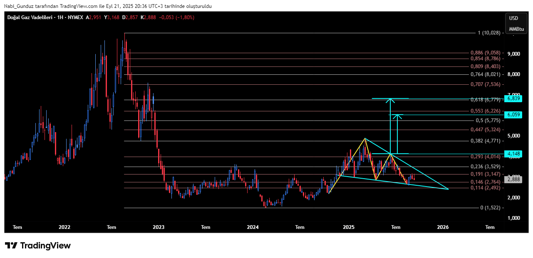Click the change value −0,053 (−1,80%)

[x=177, y=17]
